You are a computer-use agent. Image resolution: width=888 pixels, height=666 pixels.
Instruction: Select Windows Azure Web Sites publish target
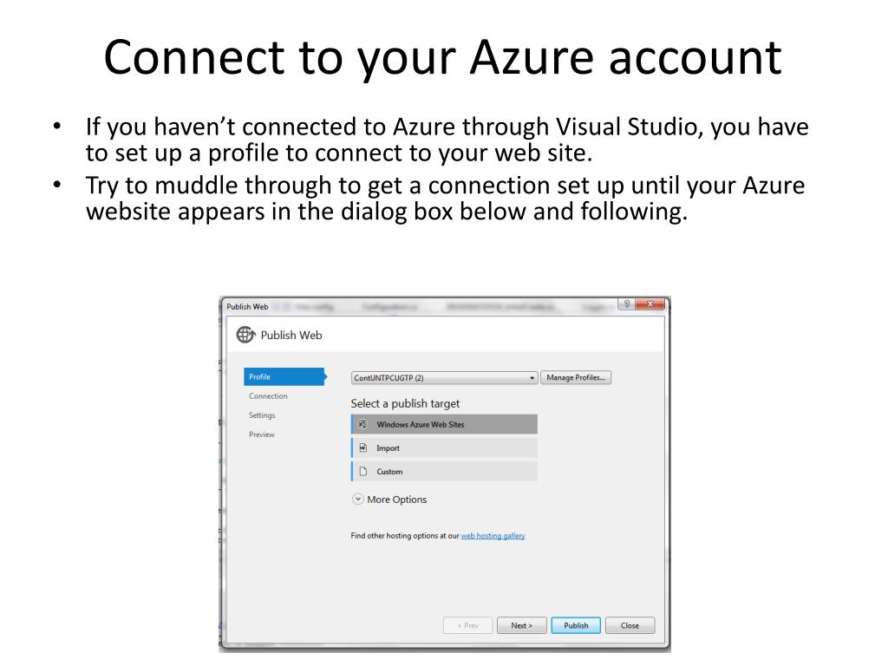point(444,424)
